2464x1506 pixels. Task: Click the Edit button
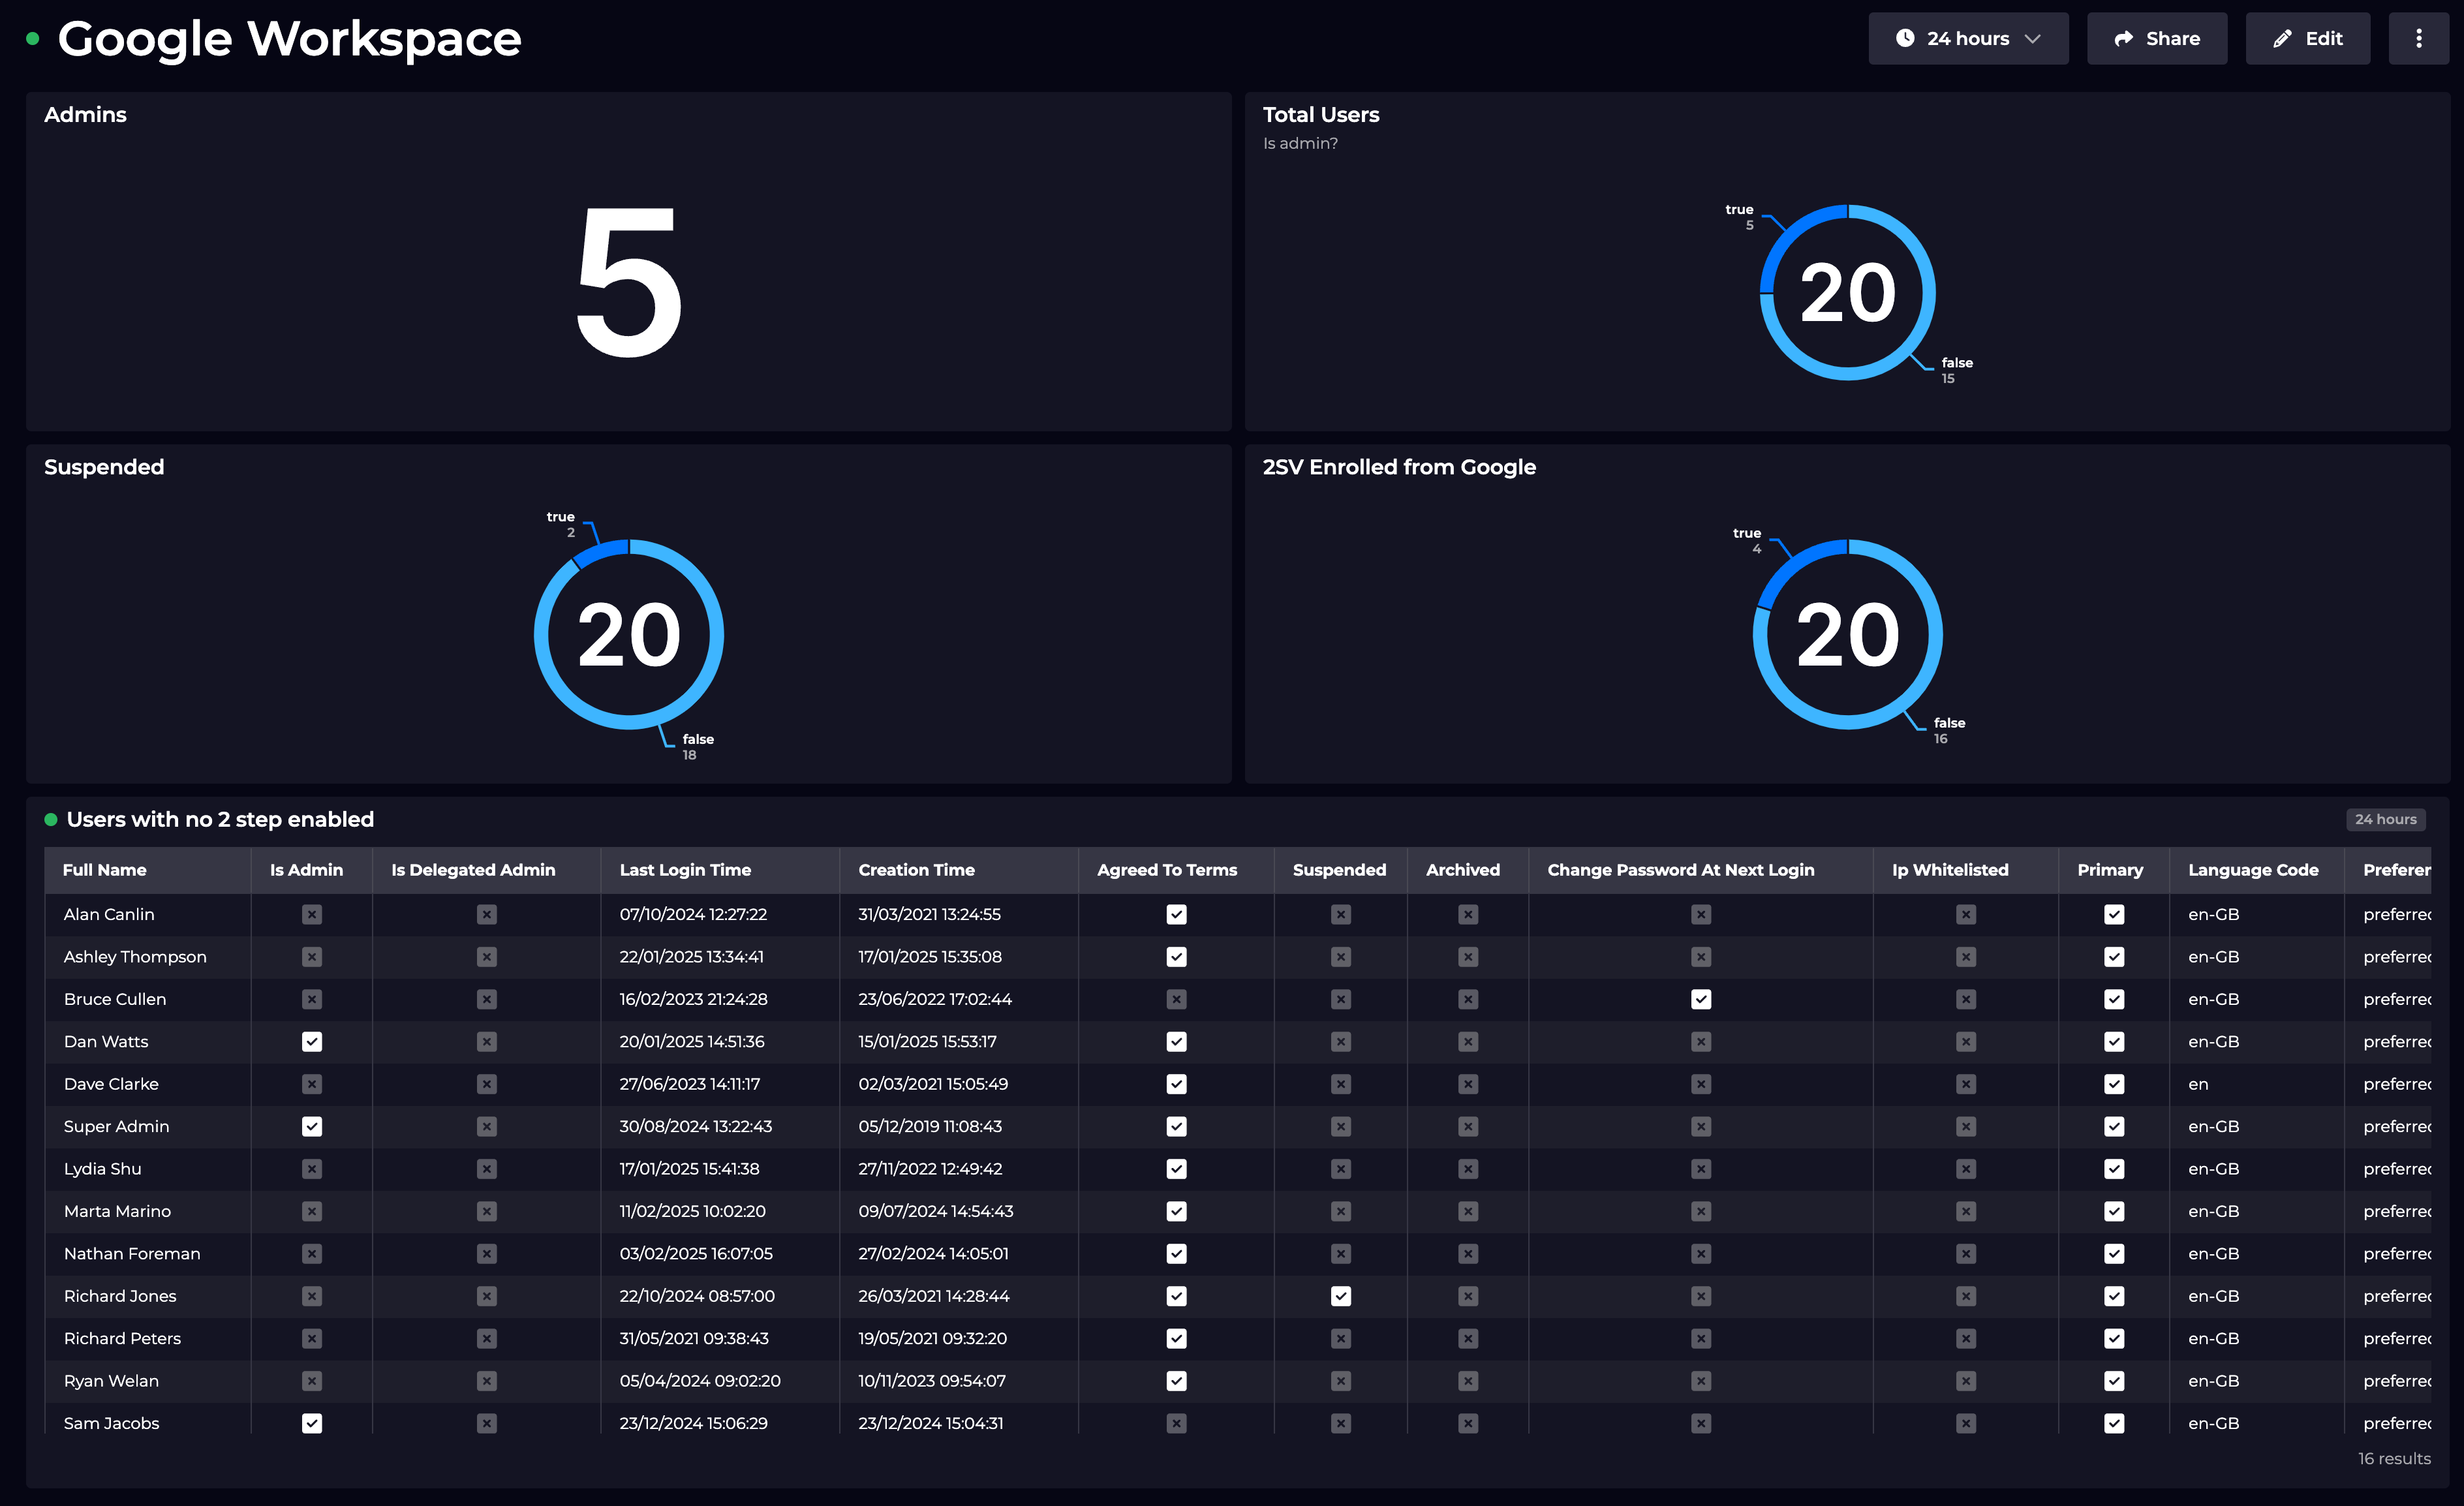(2307, 38)
